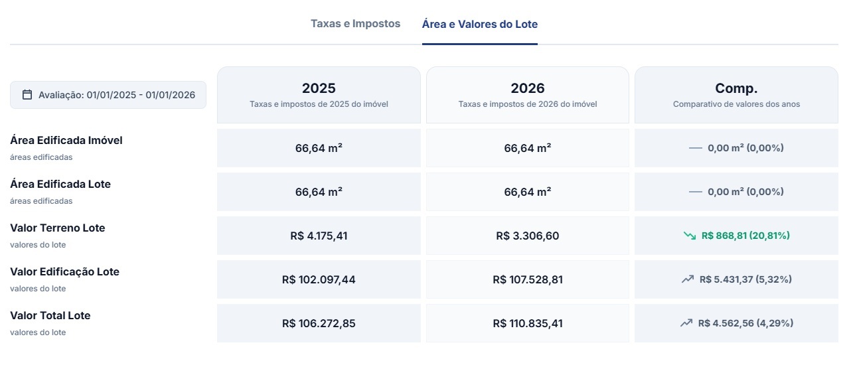The height and width of the screenshot is (365, 849).
Task: Click the upward trend arrow for Valor Total
Action: 686,323
